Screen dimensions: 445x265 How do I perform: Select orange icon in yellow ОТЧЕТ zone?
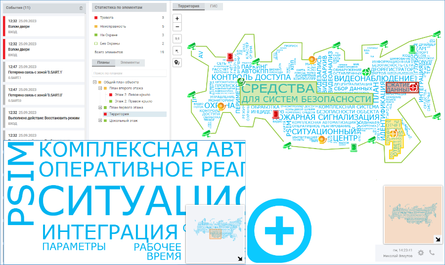[394, 133]
